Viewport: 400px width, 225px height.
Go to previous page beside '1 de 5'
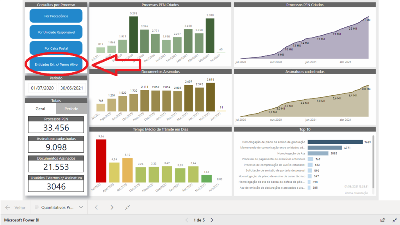click(x=186, y=220)
